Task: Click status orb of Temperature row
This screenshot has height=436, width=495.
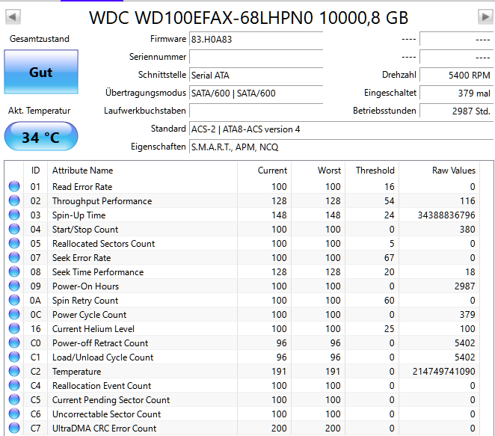Action: (x=14, y=371)
